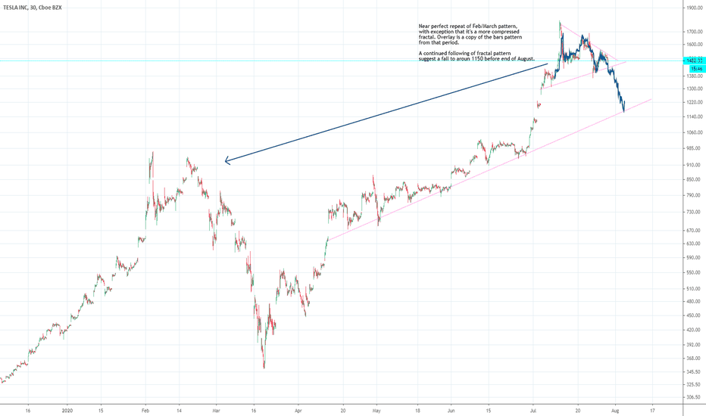706x416 pixels.
Task: Click the 2020 year label on time axis
Action: point(67,411)
